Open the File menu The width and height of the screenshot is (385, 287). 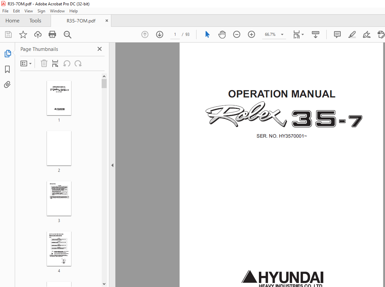click(x=5, y=11)
